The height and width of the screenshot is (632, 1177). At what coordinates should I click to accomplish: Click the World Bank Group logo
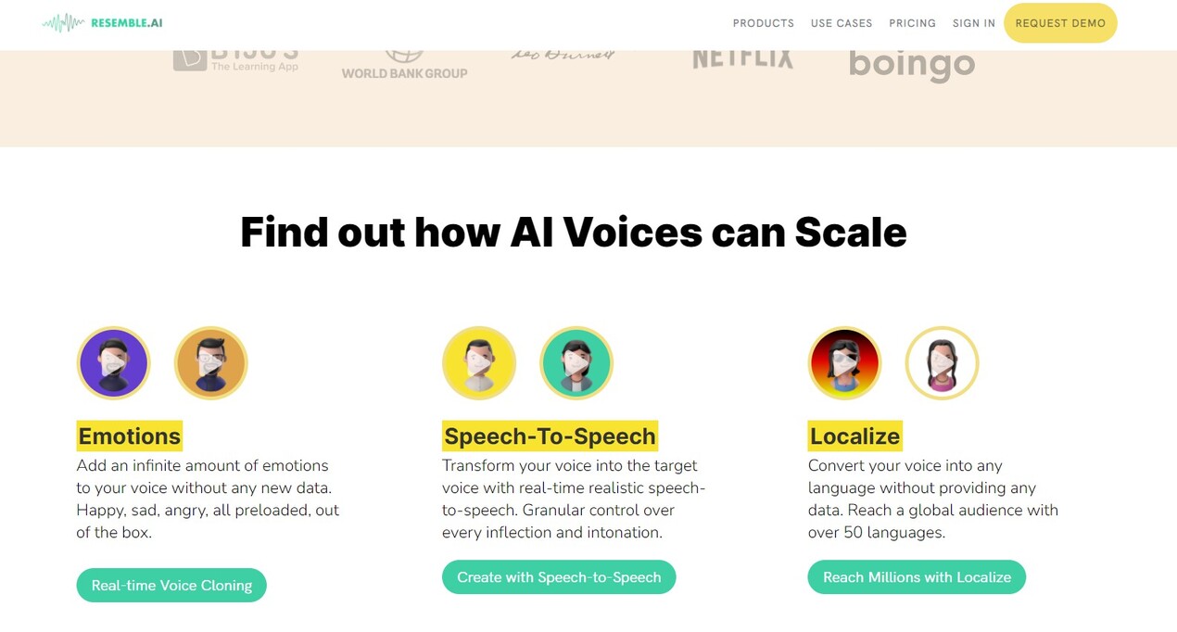coord(404,65)
